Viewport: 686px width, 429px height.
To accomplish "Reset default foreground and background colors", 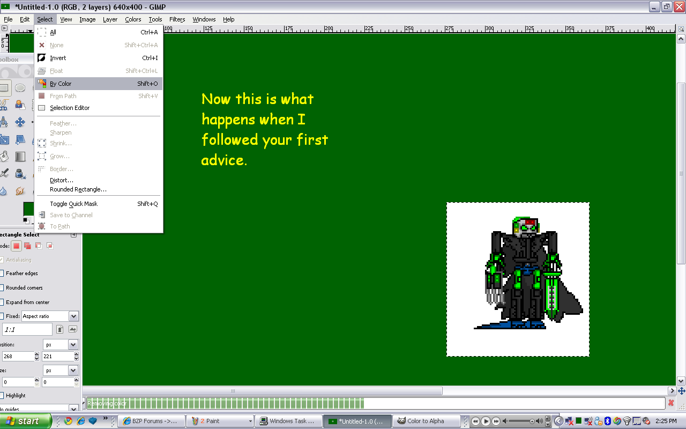I will 26,220.
